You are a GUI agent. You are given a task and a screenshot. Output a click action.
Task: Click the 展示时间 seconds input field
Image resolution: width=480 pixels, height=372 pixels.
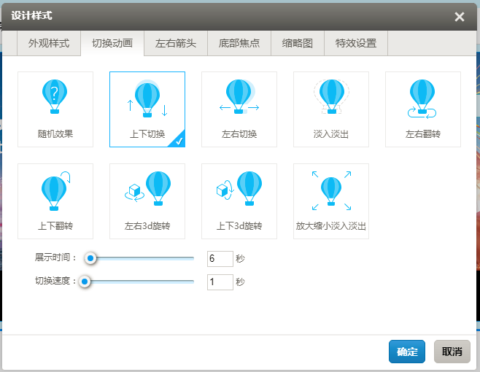(220, 259)
